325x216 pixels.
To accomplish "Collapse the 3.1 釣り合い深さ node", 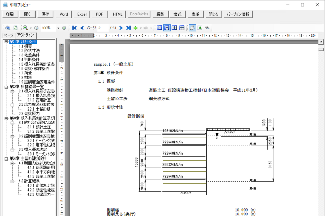I will [12, 123].
